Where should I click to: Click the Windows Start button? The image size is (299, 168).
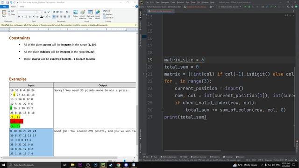tap(4, 165)
